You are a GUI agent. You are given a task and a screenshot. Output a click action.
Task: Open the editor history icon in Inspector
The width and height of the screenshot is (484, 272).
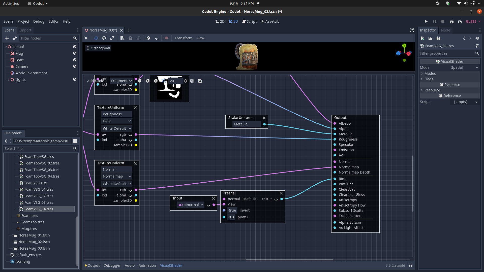[478, 38]
